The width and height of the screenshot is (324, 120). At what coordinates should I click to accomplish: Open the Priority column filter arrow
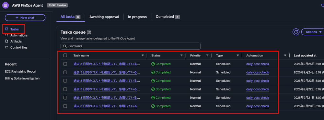click(207, 55)
